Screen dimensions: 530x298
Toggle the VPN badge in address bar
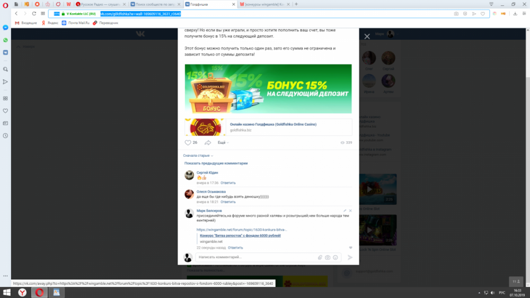pos(57,14)
